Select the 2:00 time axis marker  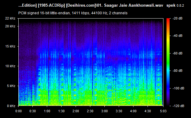(x=76, y=111)
